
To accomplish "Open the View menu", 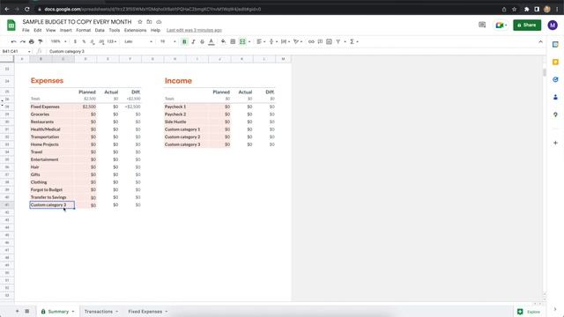I will [x=51, y=30].
